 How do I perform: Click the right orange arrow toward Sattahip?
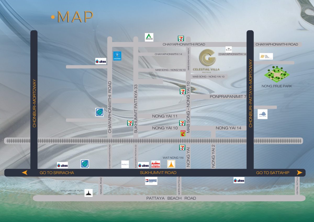click(300, 173)
